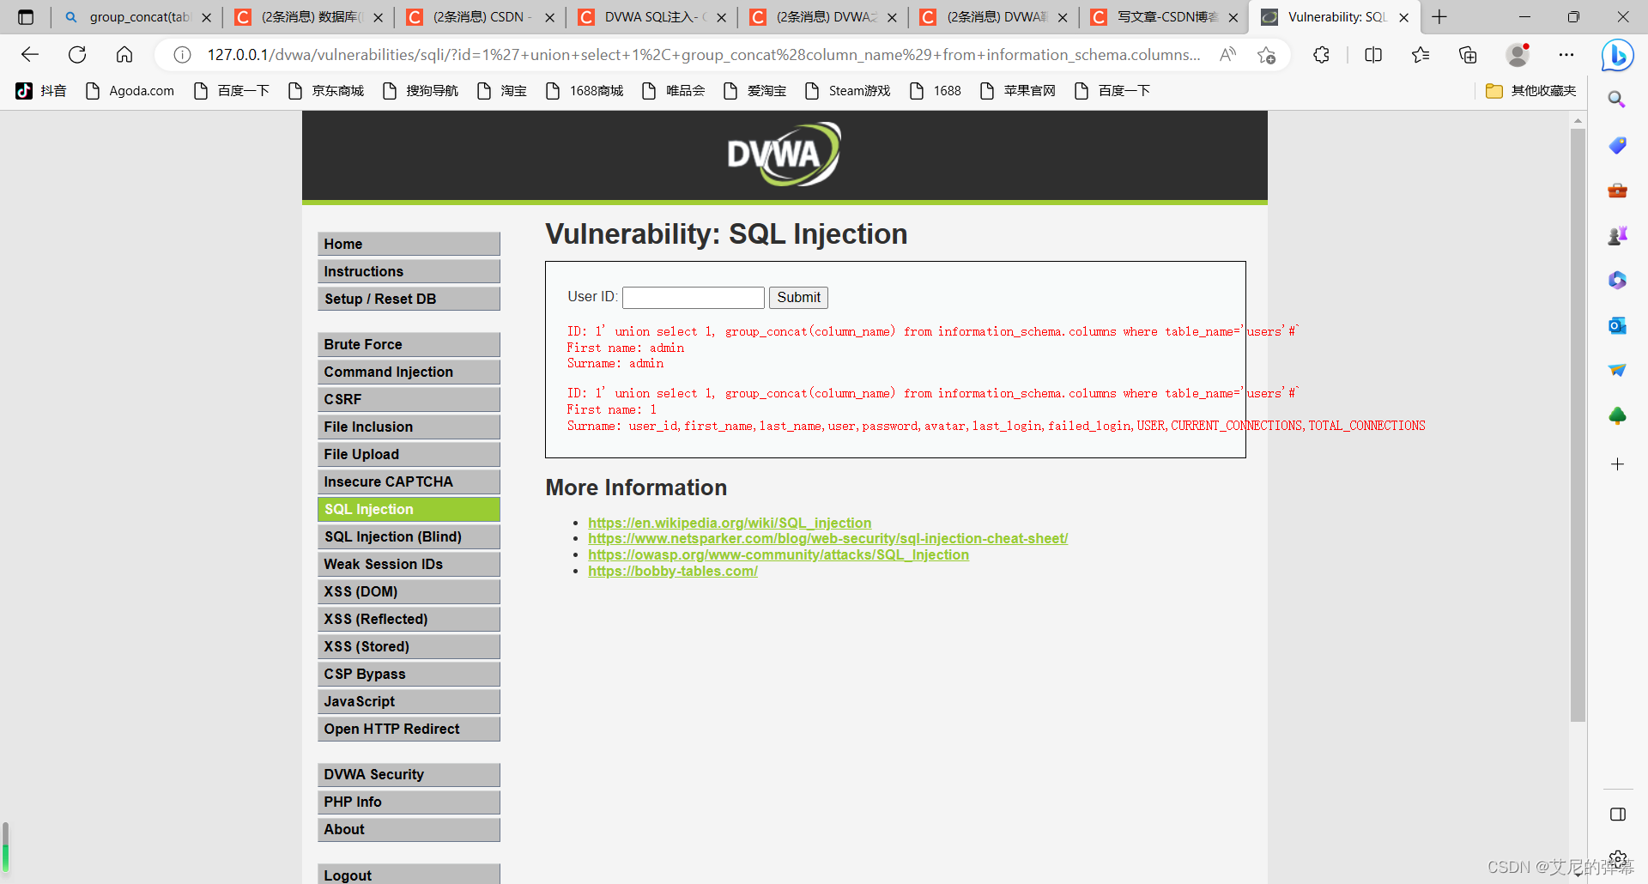
Task: Open XSS (DOM) menu item
Action: [409, 591]
